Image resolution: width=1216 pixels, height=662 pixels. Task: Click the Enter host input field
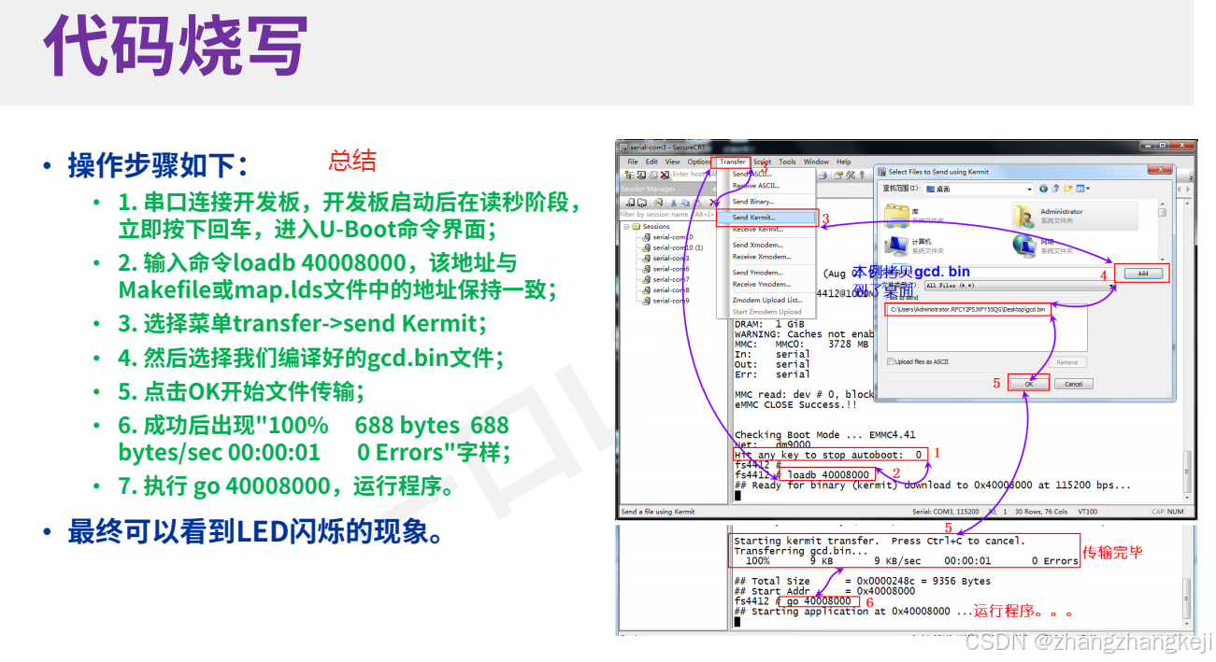(694, 175)
